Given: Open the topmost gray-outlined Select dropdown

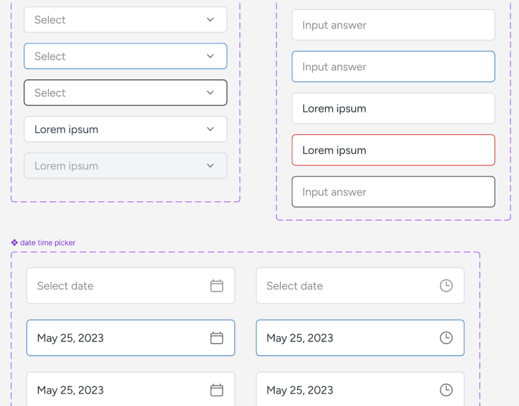Looking at the screenshot, I should pos(125,20).
